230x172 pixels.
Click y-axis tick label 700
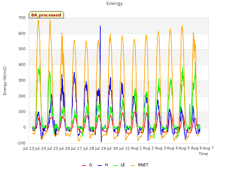22,18
